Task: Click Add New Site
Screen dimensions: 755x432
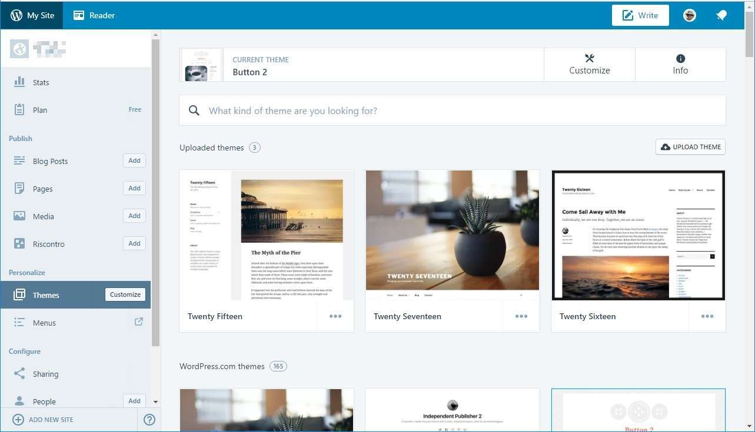Action: (44, 420)
